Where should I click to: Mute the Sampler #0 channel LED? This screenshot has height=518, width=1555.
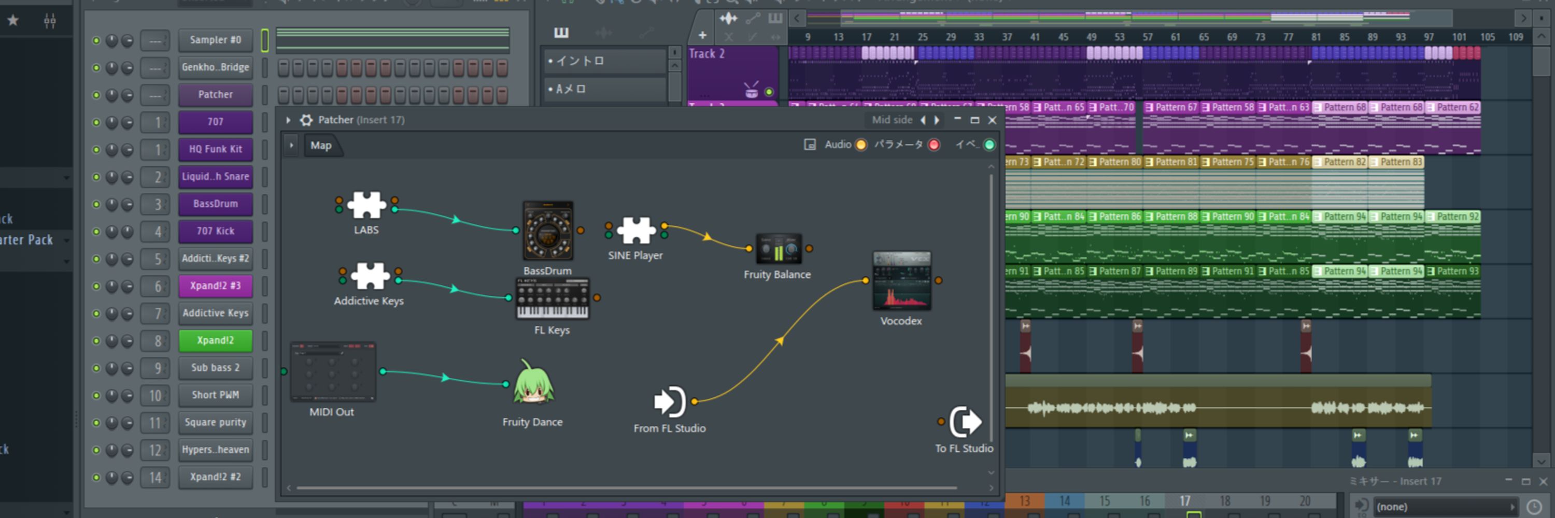click(x=96, y=40)
